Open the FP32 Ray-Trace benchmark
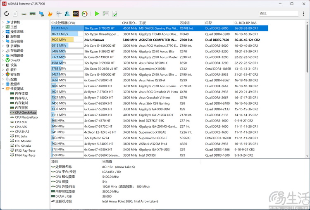Viewport: 310px width, 210px height. click(x=25, y=150)
